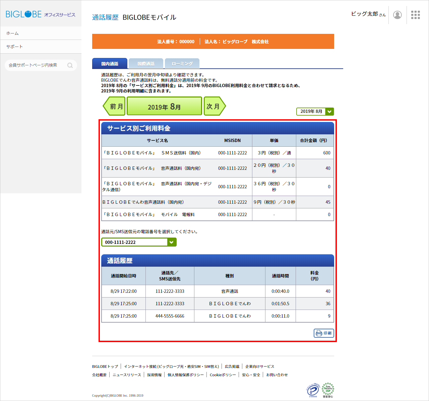The image size is (429, 401).
Task: Click the 9円（税別）／30秒 unit price
Action: click(274, 202)
